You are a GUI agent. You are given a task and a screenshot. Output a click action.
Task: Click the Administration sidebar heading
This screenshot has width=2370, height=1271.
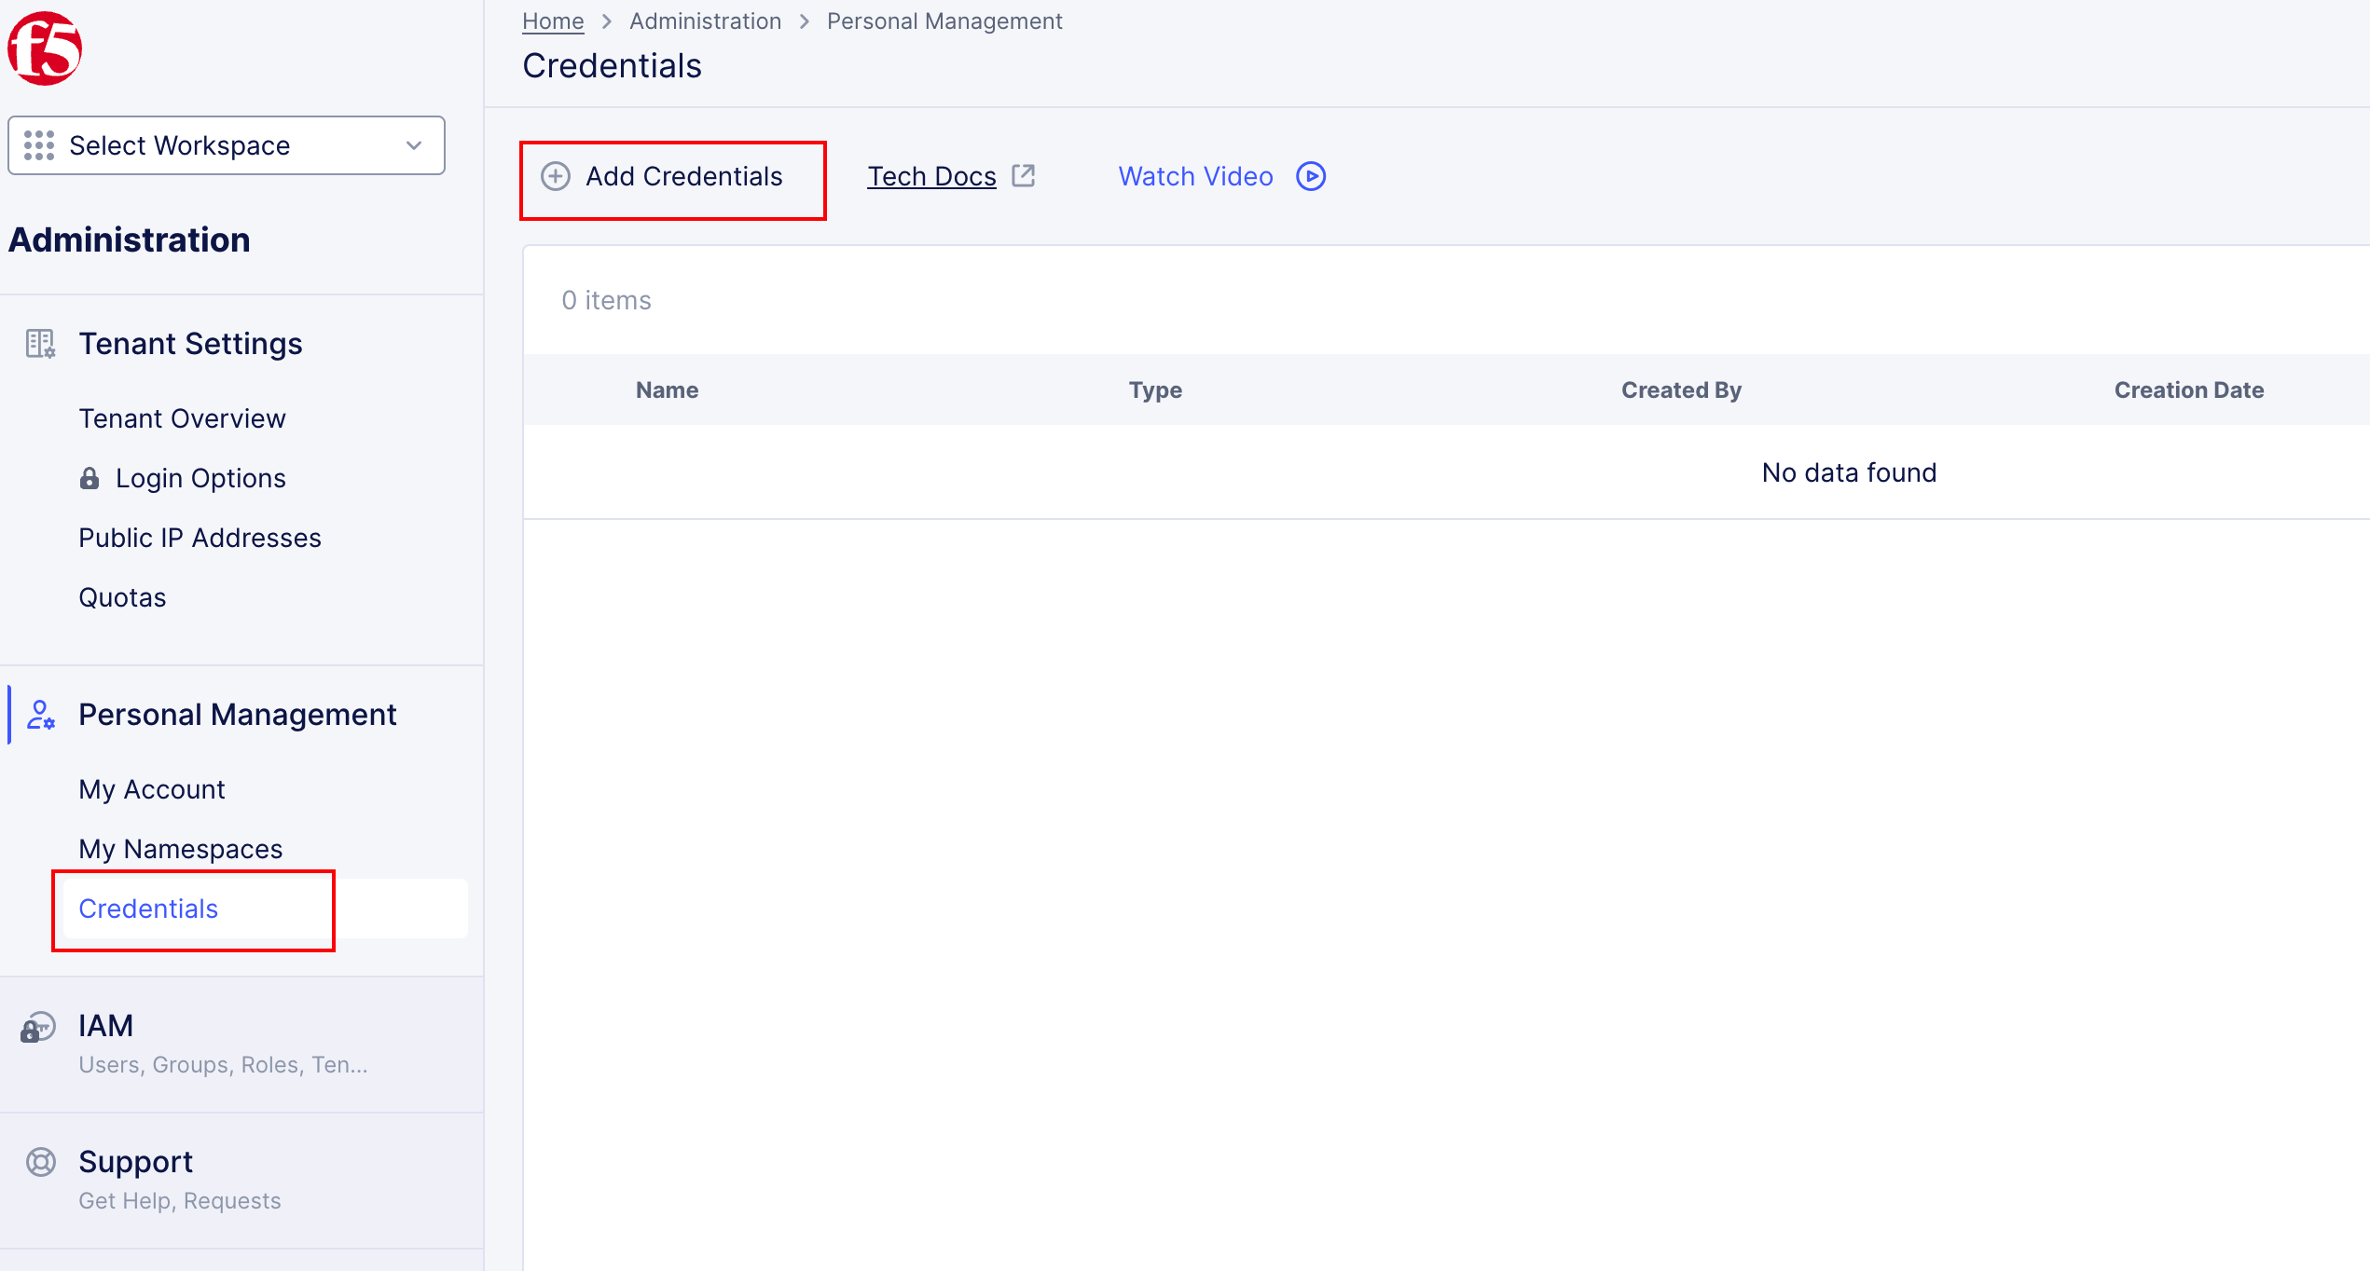130,239
